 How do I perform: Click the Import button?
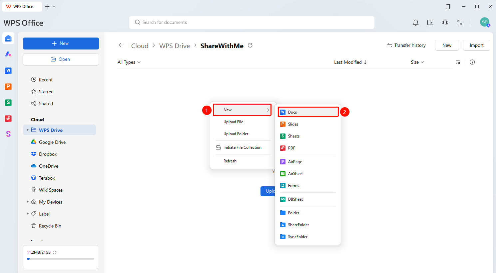click(476, 45)
